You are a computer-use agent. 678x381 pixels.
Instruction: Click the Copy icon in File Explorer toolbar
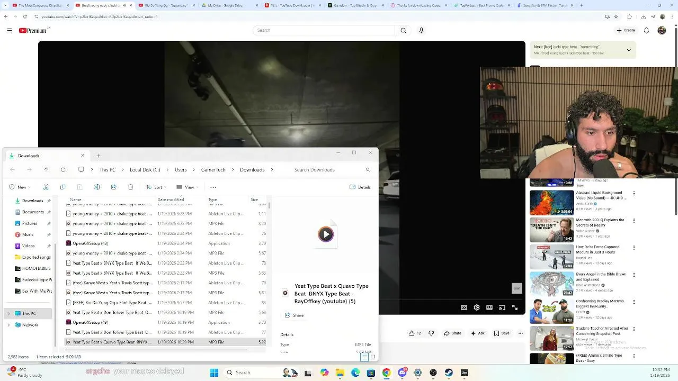pyautogui.click(x=63, y=187)
